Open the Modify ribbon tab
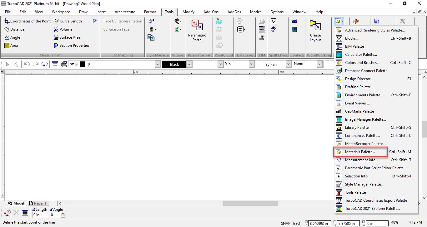This screenshot has height=227, width=427. [x=188, y=12]
